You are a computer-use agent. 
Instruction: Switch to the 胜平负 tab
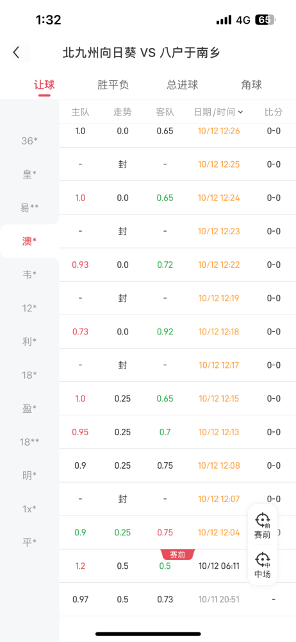click(113, 85)
